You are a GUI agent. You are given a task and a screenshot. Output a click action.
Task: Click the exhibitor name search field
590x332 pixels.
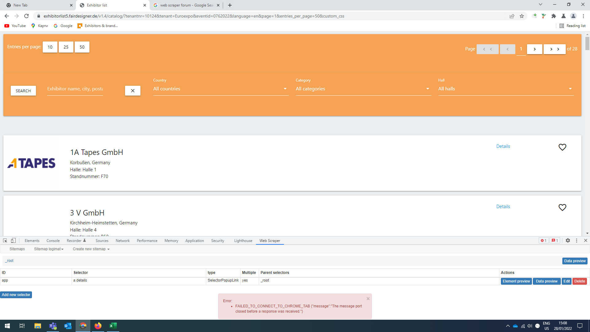point(75,89)
